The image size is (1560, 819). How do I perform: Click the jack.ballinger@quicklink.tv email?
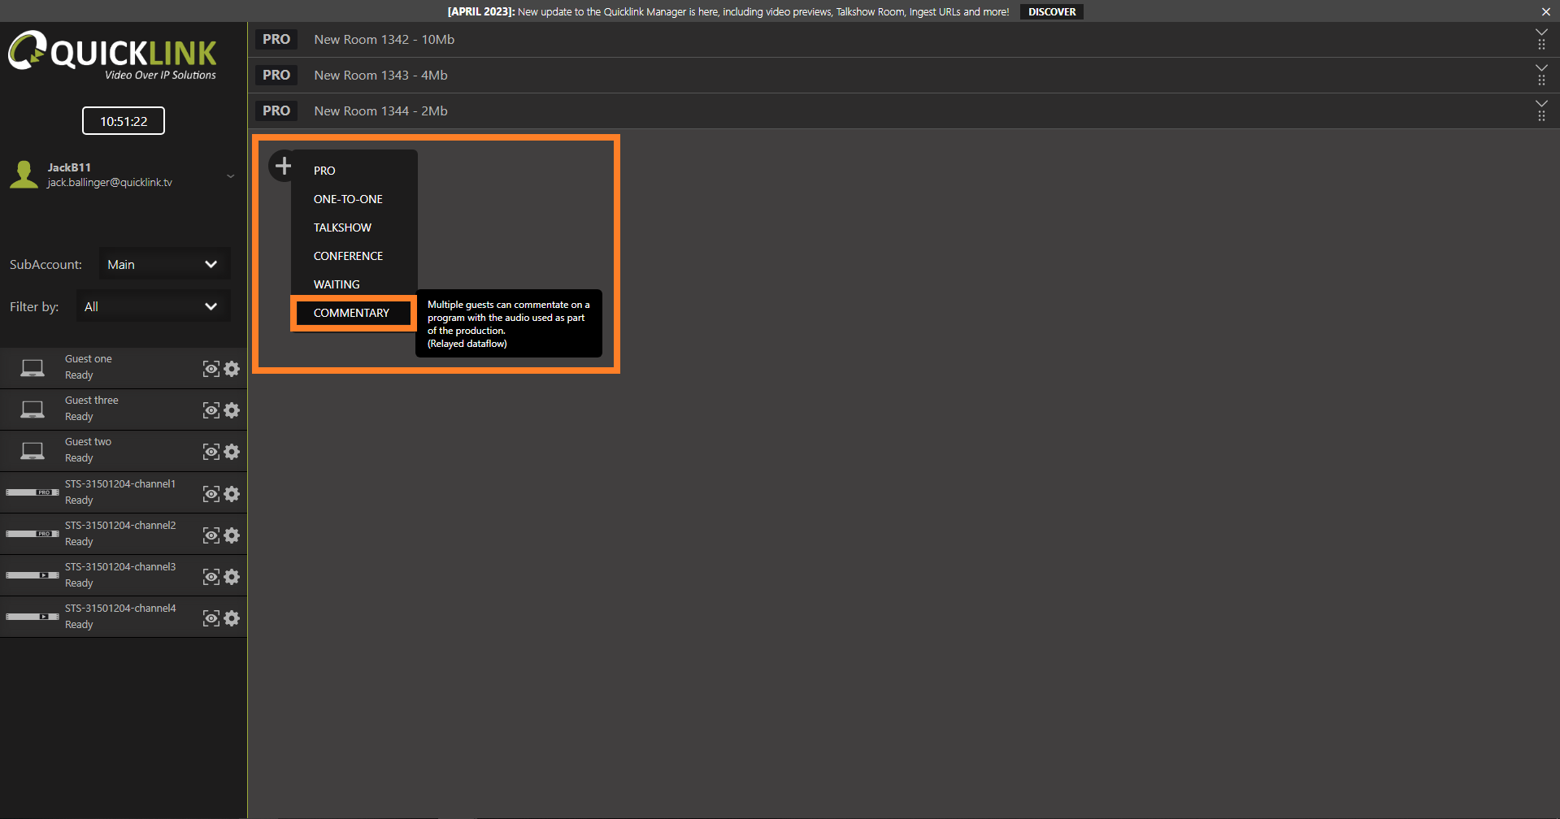click(110, 183)
